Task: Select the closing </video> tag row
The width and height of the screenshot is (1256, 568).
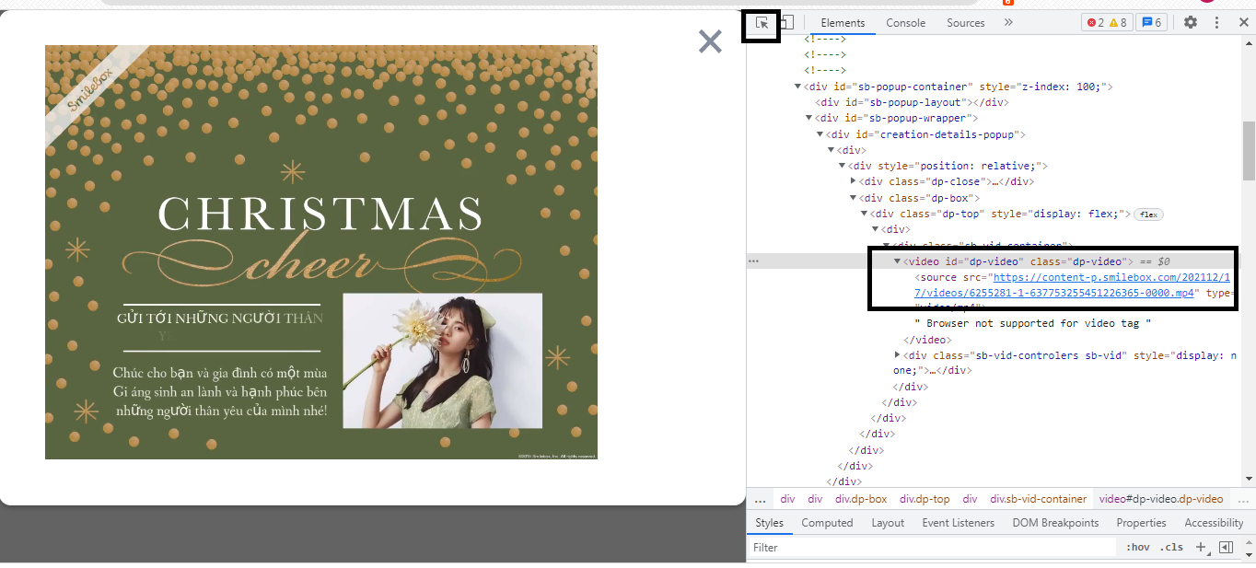Action: tap(926, 340)
